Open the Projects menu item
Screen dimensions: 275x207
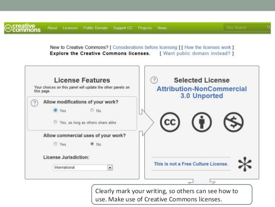click(x=145, y=28)
